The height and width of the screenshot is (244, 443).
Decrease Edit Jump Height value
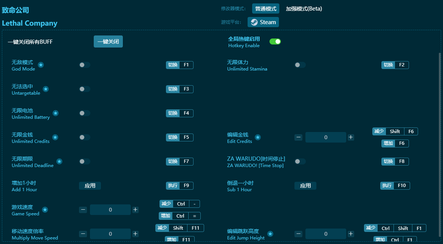point(298,234)
